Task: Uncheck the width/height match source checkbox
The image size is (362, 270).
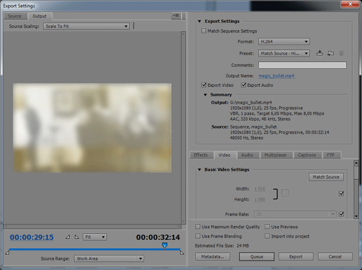Action: [341, 193]
